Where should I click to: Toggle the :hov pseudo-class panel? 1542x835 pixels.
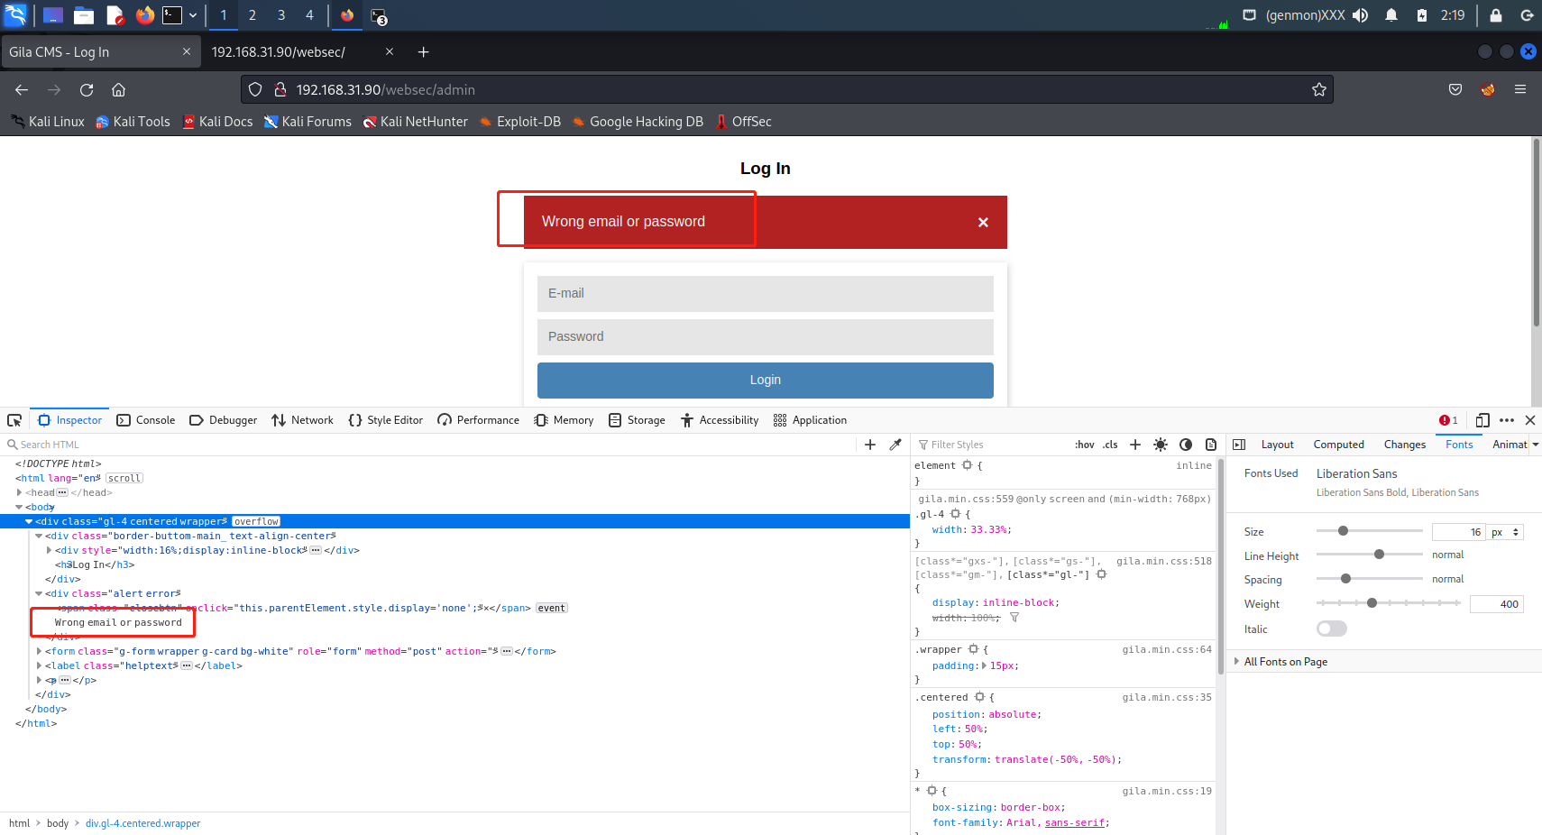[x=1085, y=445]
